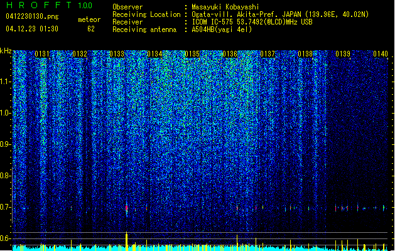The height and width of the screenshot is (251, 395).
Task: Click the 0135 time marker
Action: tap(192, 54)
